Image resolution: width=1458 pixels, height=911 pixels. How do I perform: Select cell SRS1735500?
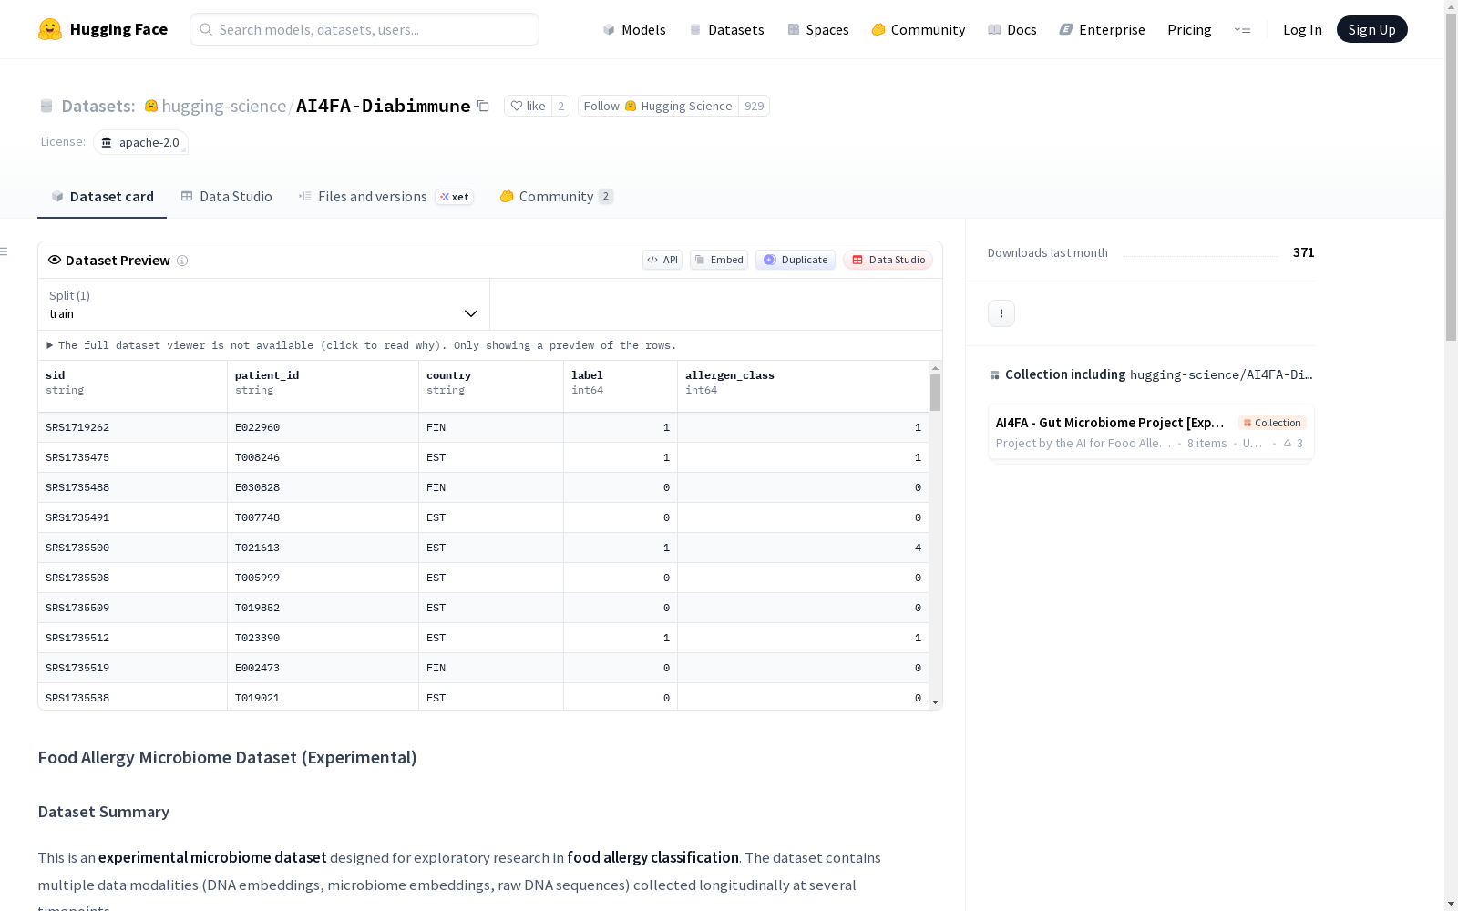click(132, 548)
